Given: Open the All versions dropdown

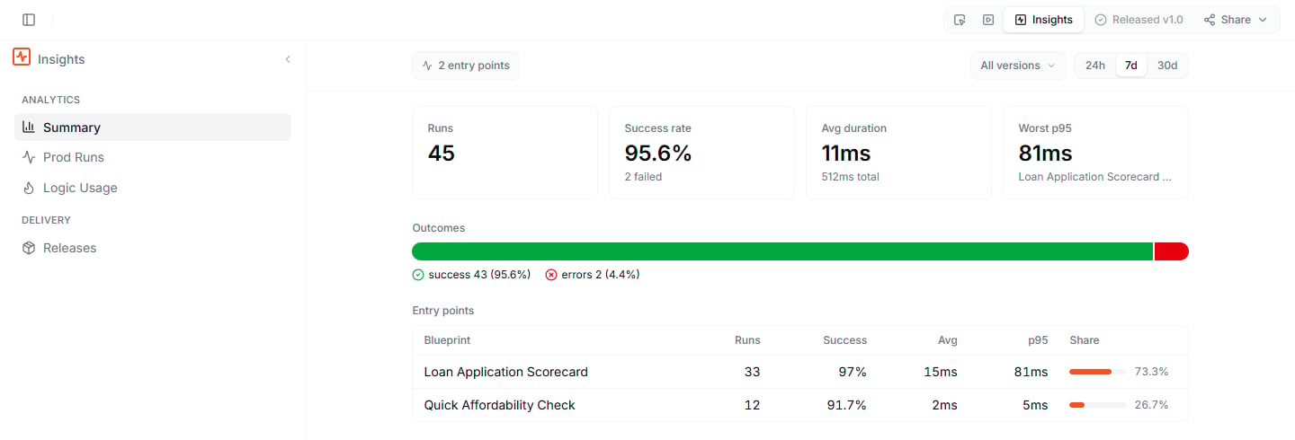Looking at the screenshot, I should click(x=1018, y=66).
